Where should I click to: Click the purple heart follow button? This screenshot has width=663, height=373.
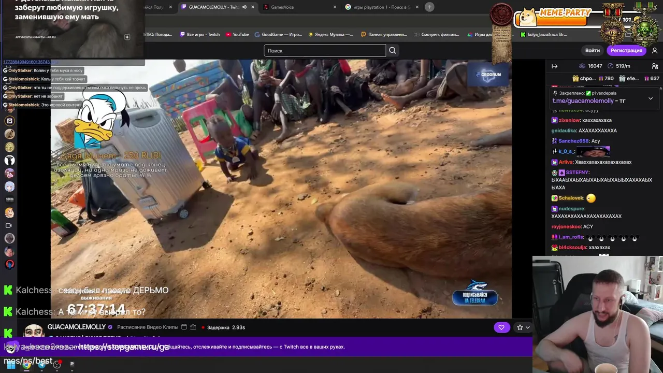(x=501, y=327)
